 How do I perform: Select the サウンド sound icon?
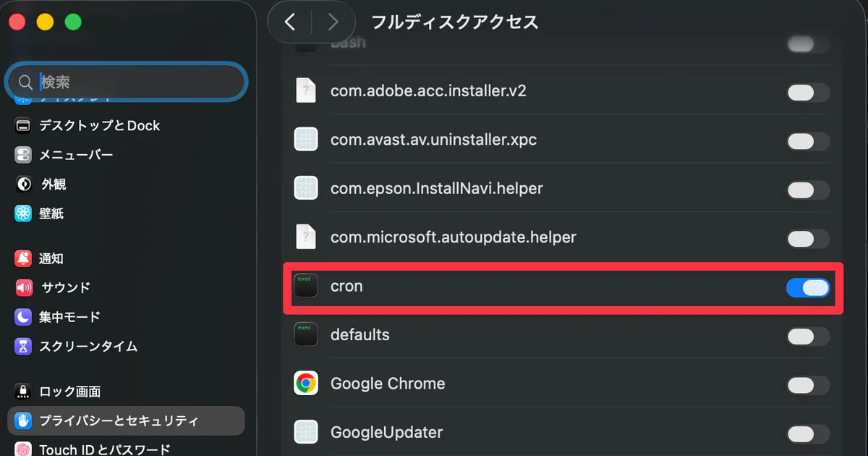24,287
